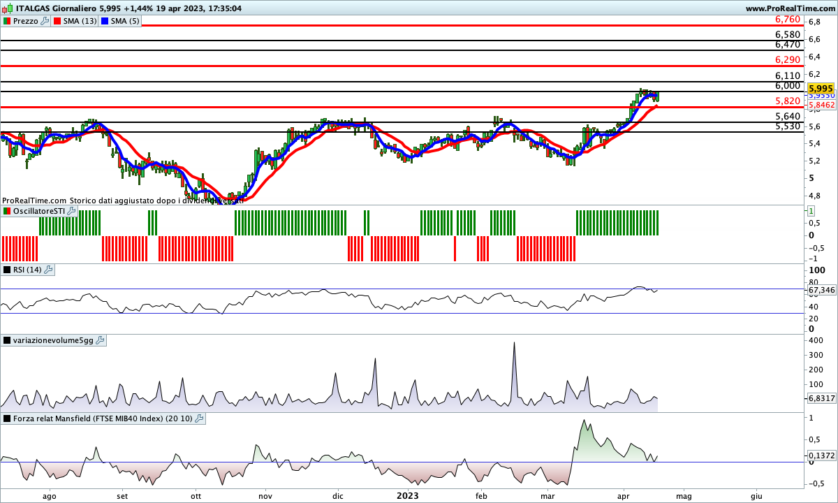This screenshot has width=838, height=503.
Task: Click the 'dic' month label on time axis
Action: [x=338, y=496]
